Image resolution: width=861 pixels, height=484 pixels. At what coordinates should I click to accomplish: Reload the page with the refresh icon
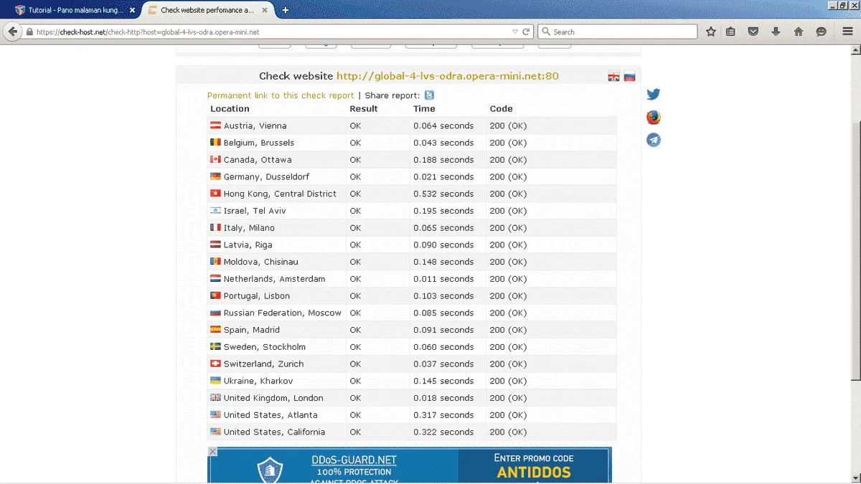click(526, 32)
